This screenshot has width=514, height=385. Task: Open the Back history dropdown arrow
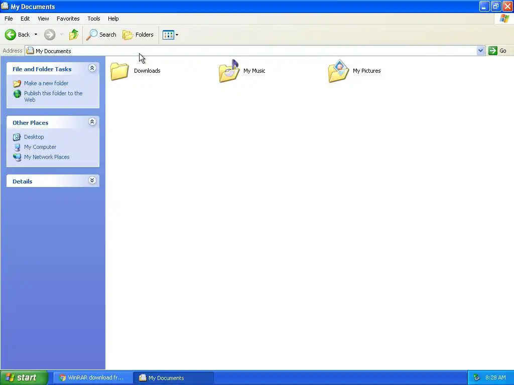coord(36,35)
